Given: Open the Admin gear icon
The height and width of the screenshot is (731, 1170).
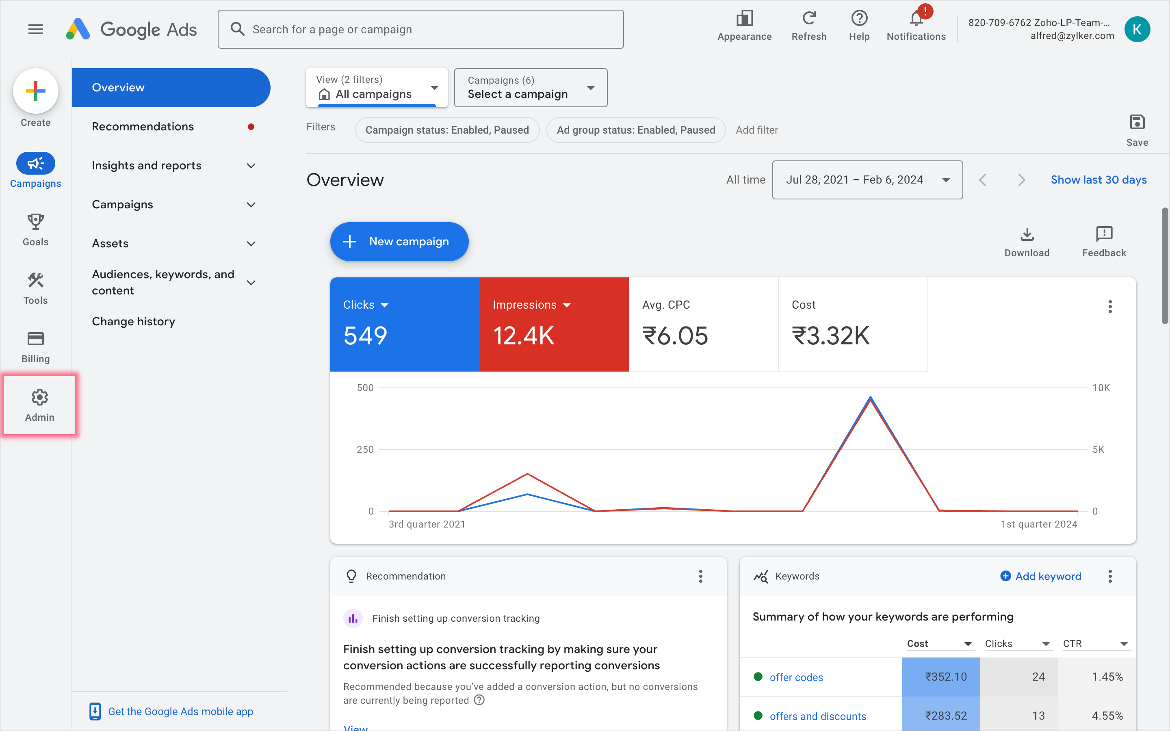Looking at the screenshot, I should [39, 398].
